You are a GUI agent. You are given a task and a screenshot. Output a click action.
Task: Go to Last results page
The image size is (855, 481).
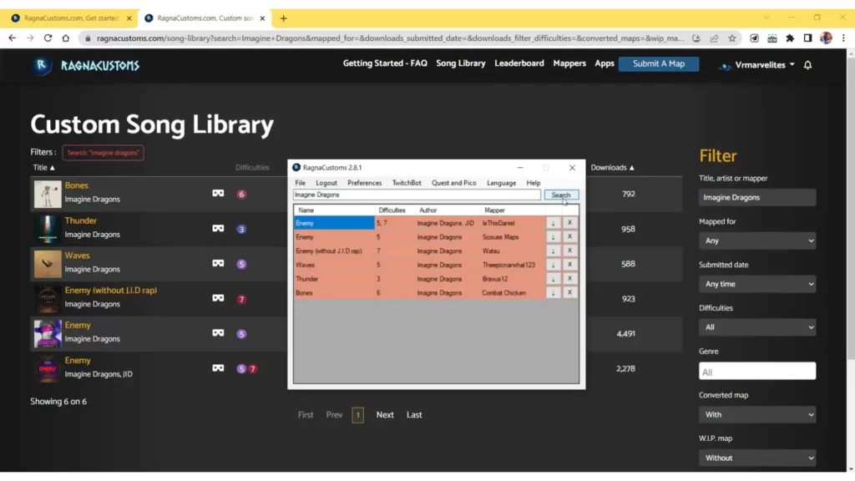(414, 415)
